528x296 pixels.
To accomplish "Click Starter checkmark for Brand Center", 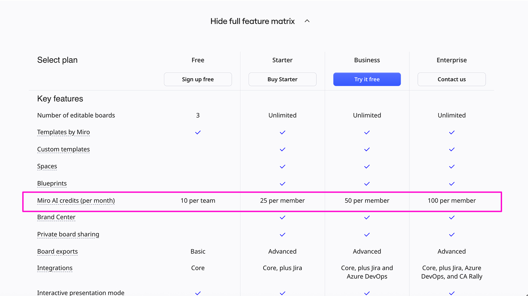I will click(282, 218).
